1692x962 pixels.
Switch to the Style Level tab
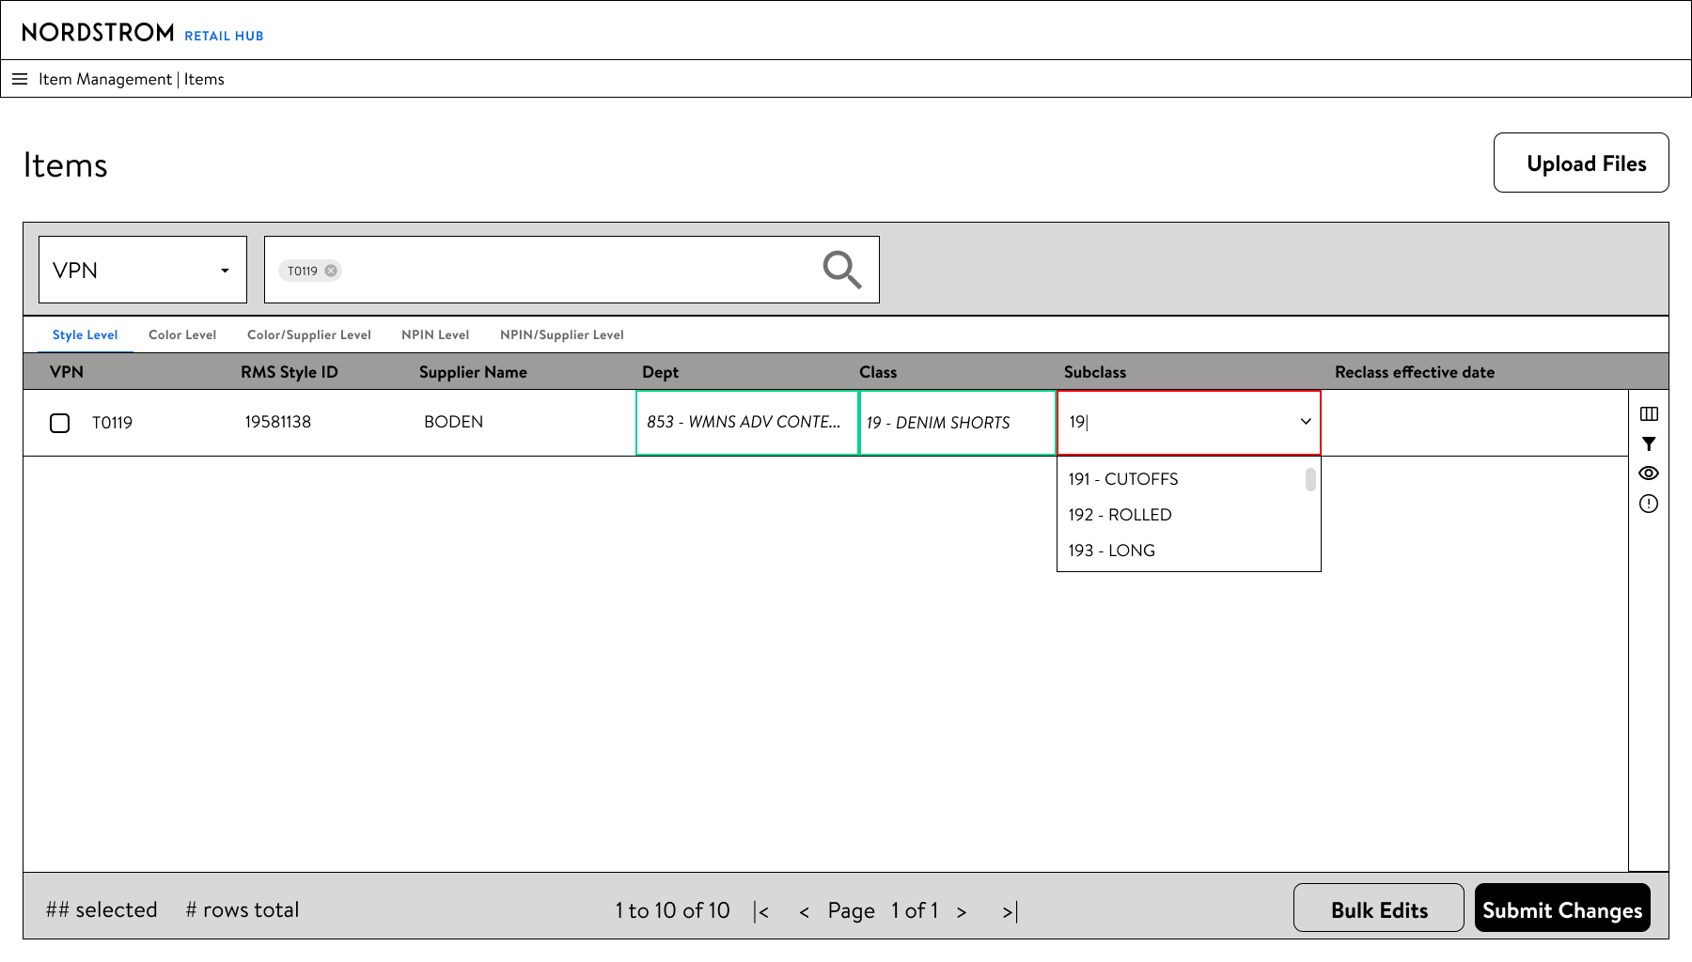pos(85,334)
